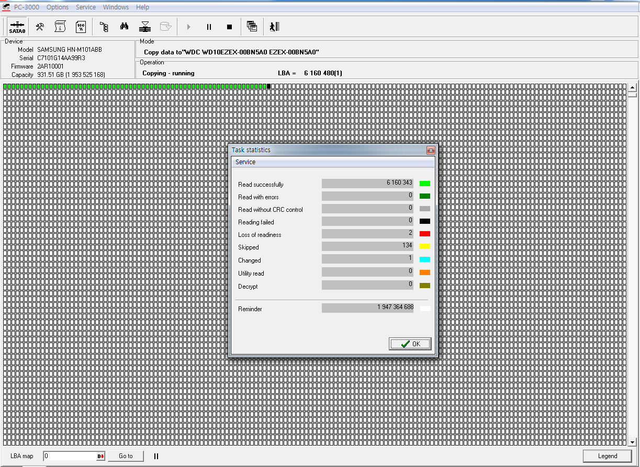This screenshot has width=640, height=467.
Task: Click the Read without CRC control grey swatch
Action: (x=425, y=209)
